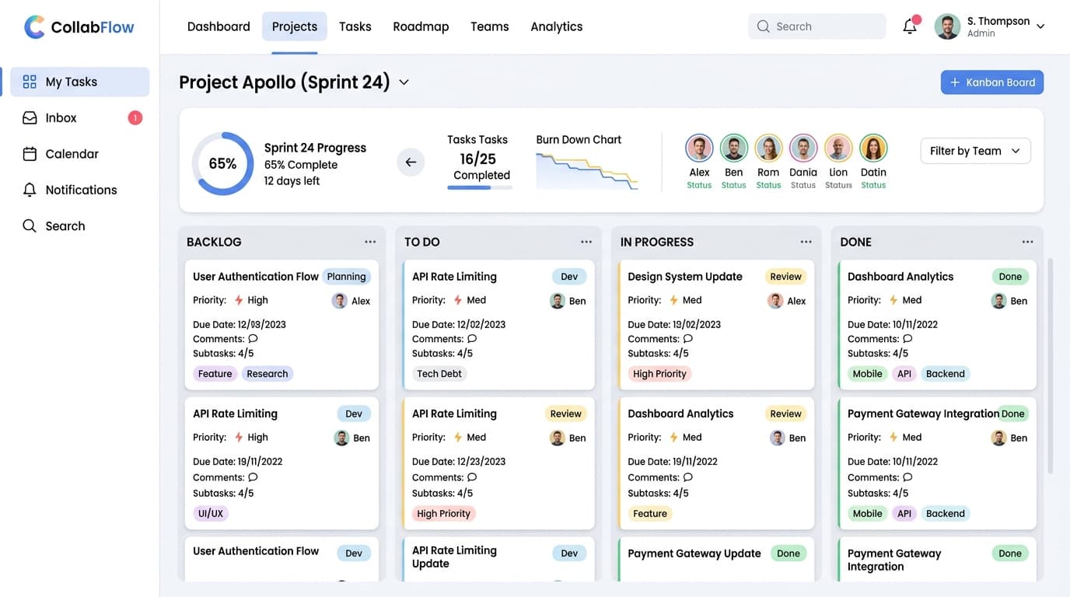The image size is (1070, 597).
Task: Open the Roadmap tab
Action: [x=421, y=26]
